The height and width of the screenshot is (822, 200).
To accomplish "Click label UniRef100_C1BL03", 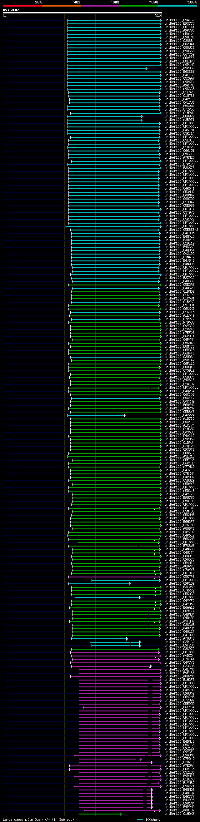I will [x=179, y=779].
